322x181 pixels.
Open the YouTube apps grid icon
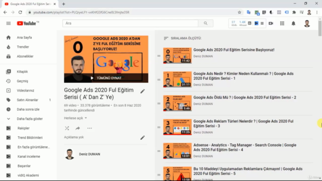pyautogui.click(x=282, y=24)
